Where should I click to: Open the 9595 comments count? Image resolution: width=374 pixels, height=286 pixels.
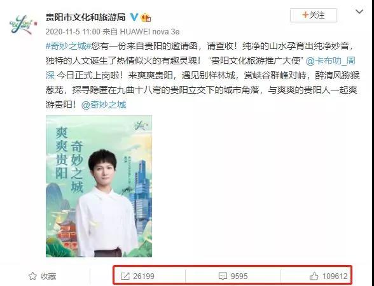click(239, 276)
